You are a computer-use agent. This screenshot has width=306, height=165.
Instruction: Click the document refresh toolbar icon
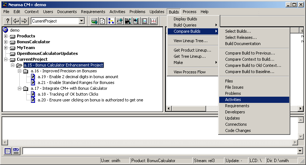(x=102, y=21)
